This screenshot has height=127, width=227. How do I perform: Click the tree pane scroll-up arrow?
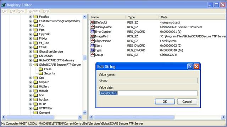(x=85, y=17)
